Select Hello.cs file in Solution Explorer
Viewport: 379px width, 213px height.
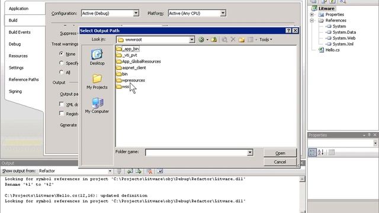pyautogui.click(x=332, y=50)
